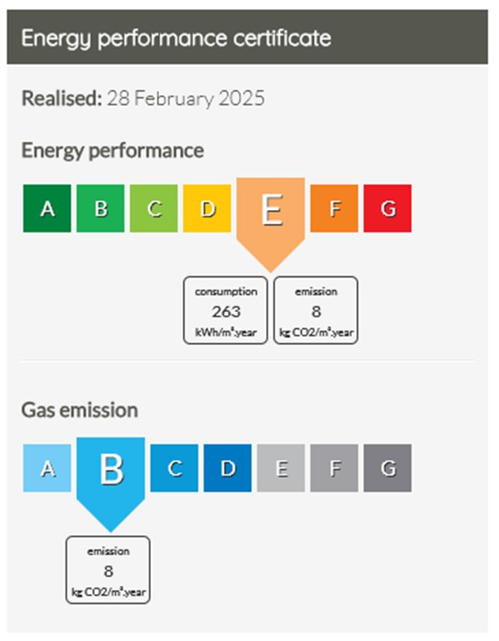Click the grey F gas emission box
Image resolution: width=499 pixels, height=641 pixels.
334,468
